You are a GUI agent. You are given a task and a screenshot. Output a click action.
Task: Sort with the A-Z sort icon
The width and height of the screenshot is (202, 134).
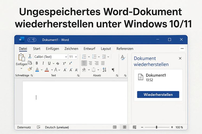tap(104, 70)
